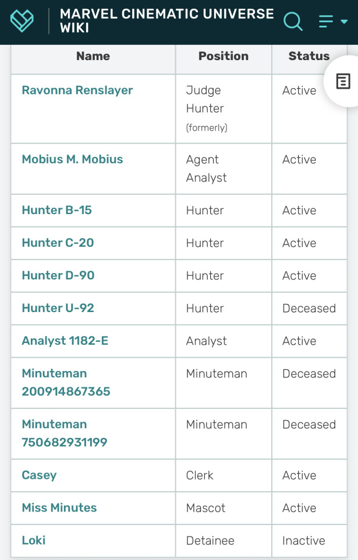Click the Position column header

click(x=224, y=57)
